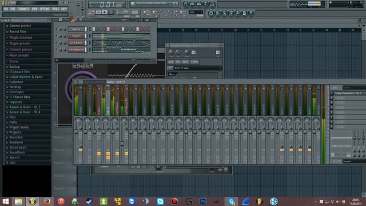The height and width of the screenshot is (206, 366).
Task: Click the master volume slider in top toolbar
Action: coord(78,5)
